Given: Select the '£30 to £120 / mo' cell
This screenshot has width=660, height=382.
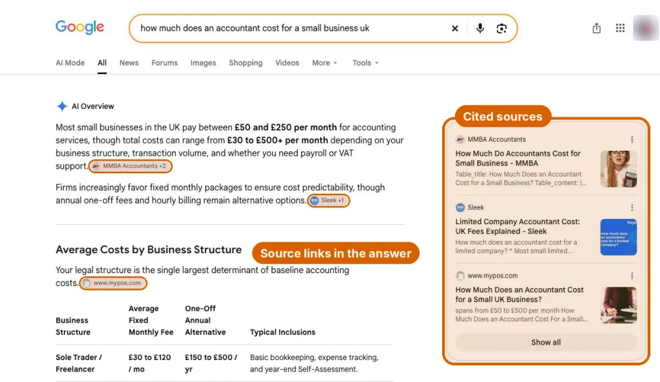Looking at the screenshot, I should (x=150, y=363).
